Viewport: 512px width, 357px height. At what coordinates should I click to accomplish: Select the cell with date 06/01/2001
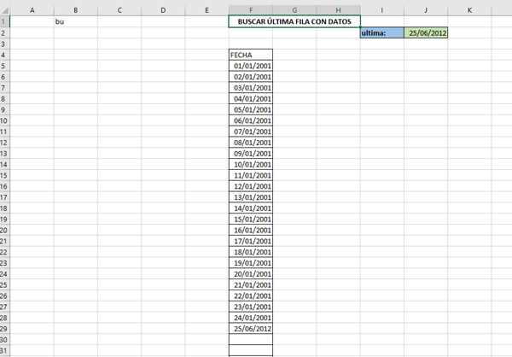tap(251, 120)
